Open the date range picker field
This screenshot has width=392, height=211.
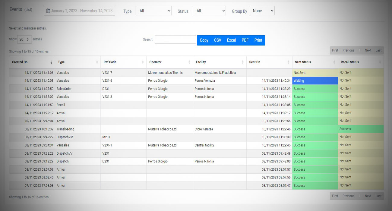pos(80,11)
